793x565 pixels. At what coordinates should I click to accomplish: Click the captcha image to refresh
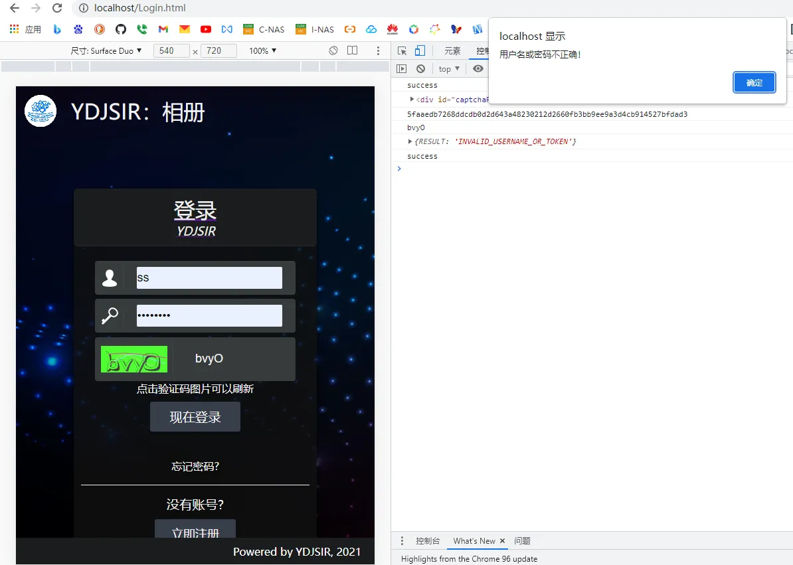coord(134,359)
